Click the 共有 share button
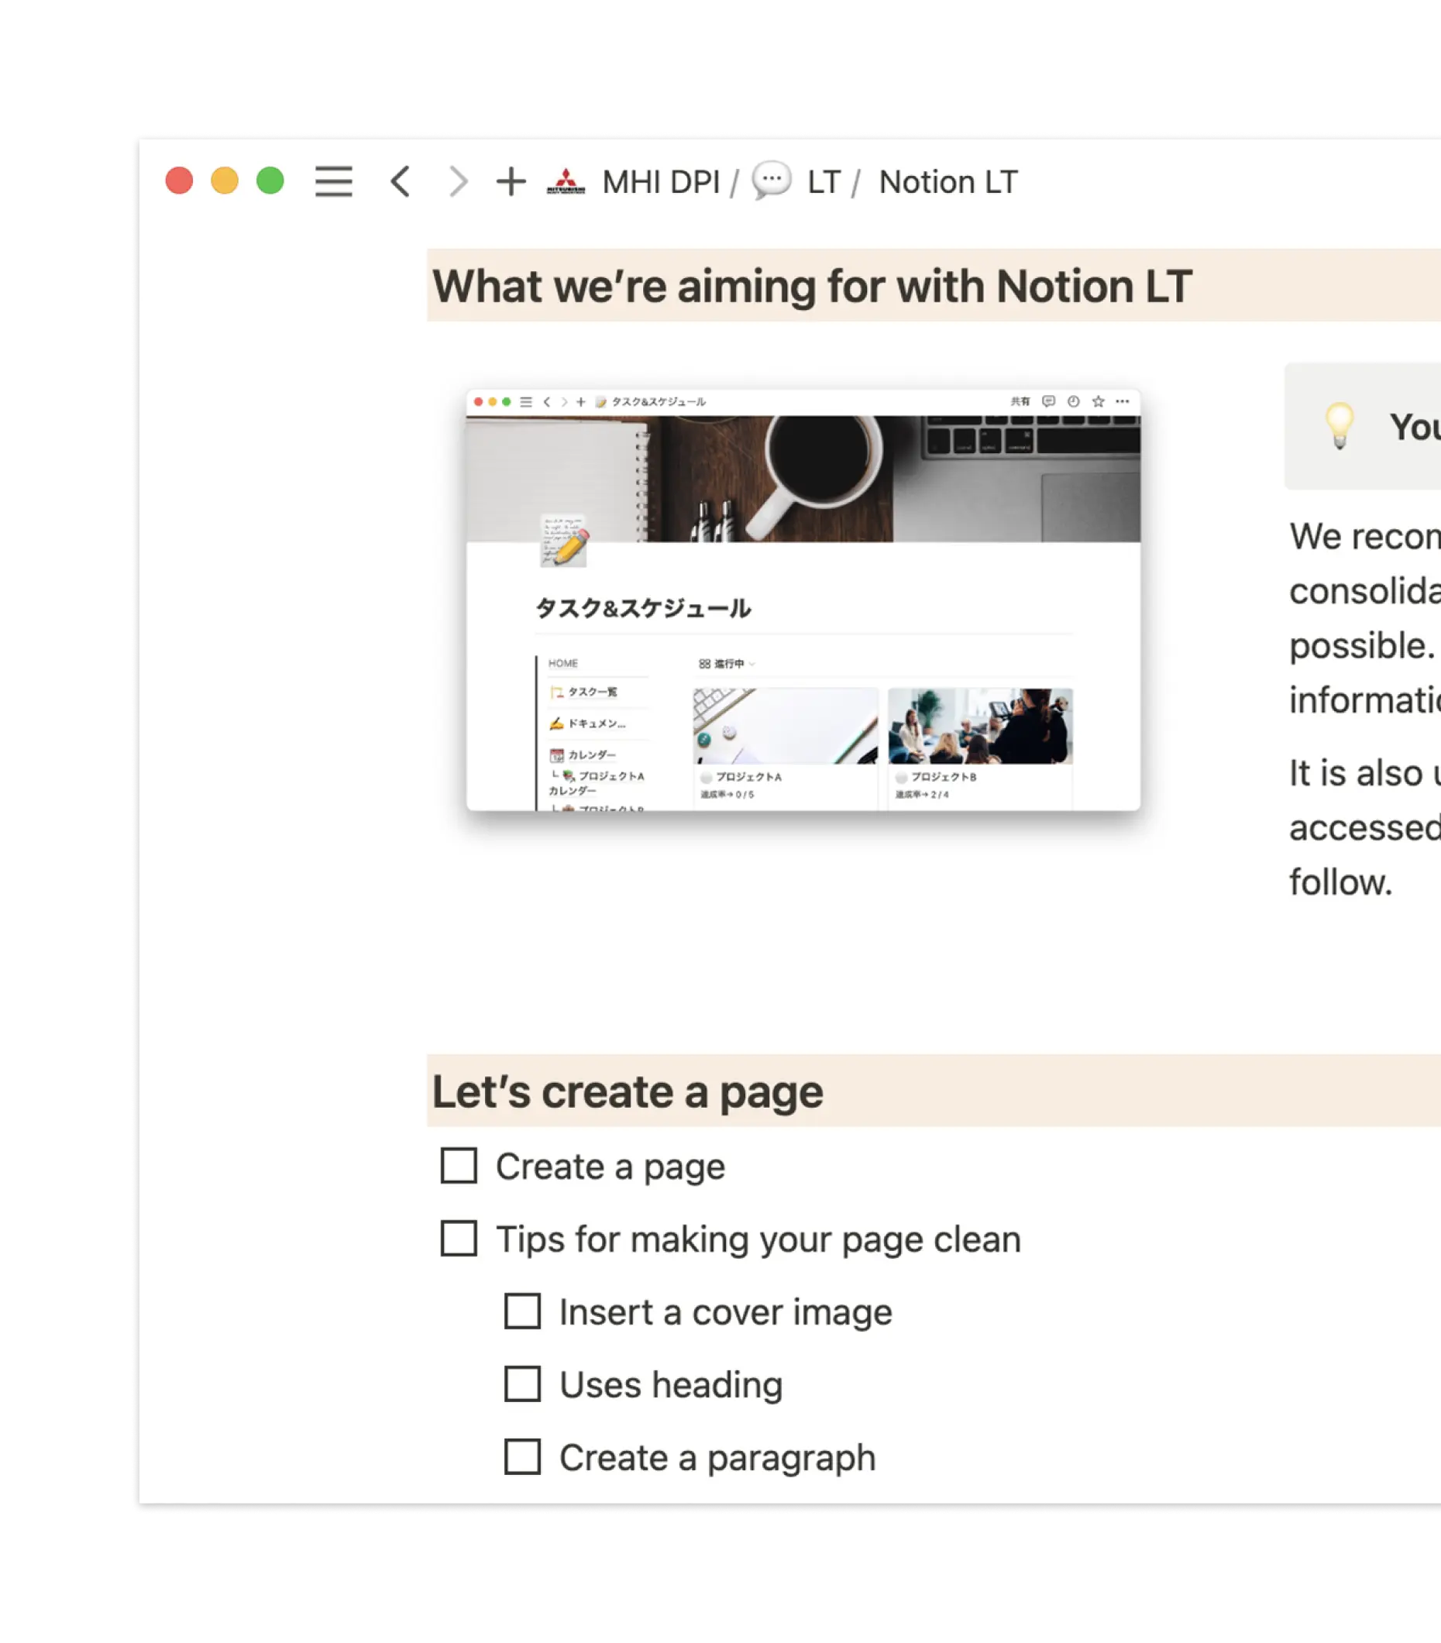Viewport: 1441px width, 1643px height. coord(1020,400)
